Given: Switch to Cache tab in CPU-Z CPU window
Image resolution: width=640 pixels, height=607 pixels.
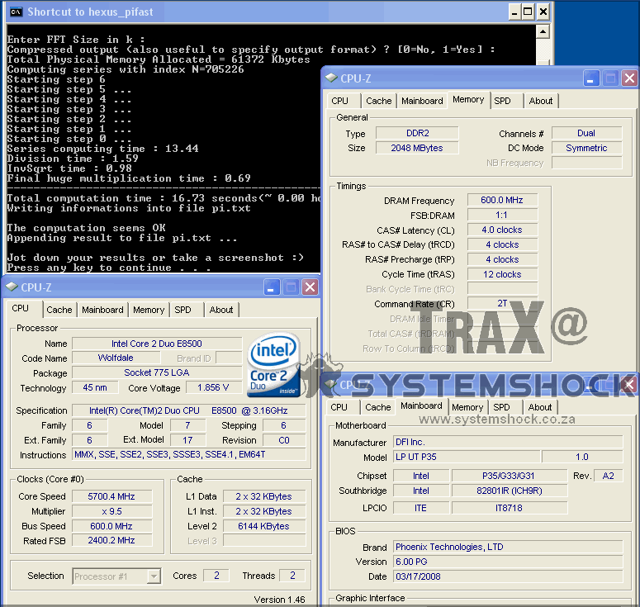Looking at the screenshot, I should tap(59, 310).
